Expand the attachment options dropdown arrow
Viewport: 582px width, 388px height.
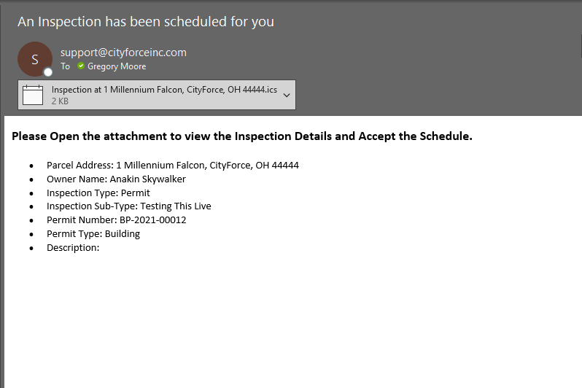tap(287, 95)
